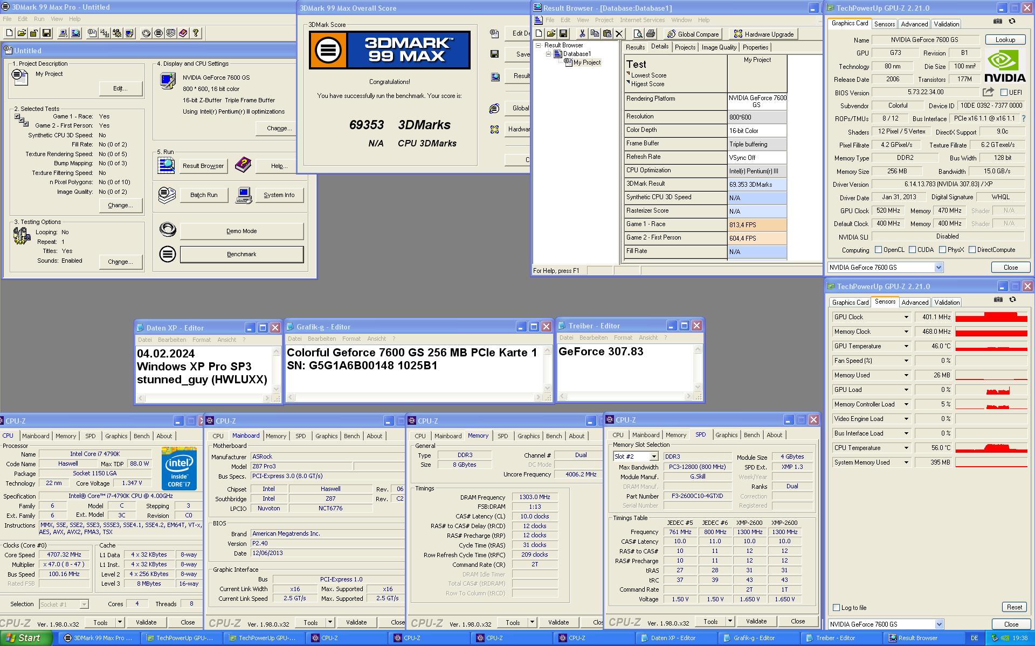
Task: Open the Bearbeiten menu in Daten XP editor
Action: pos(172,340)
